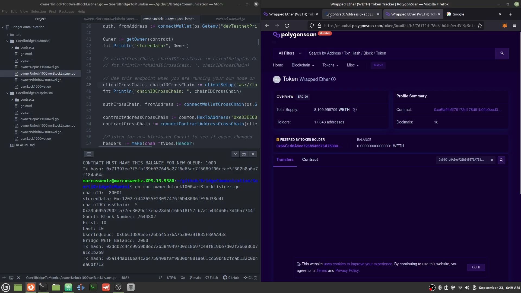521x293 pixels.
Task: Focus polygonscan search by address field
Action: click(x=400, y=53)
